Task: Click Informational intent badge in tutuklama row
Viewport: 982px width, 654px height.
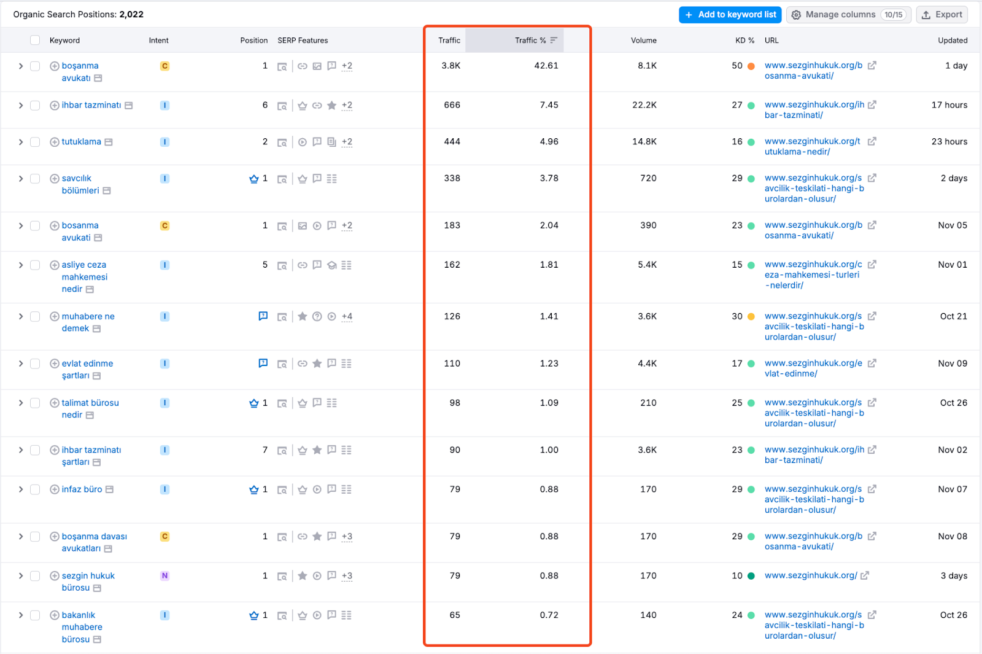Action: (164, 142)
